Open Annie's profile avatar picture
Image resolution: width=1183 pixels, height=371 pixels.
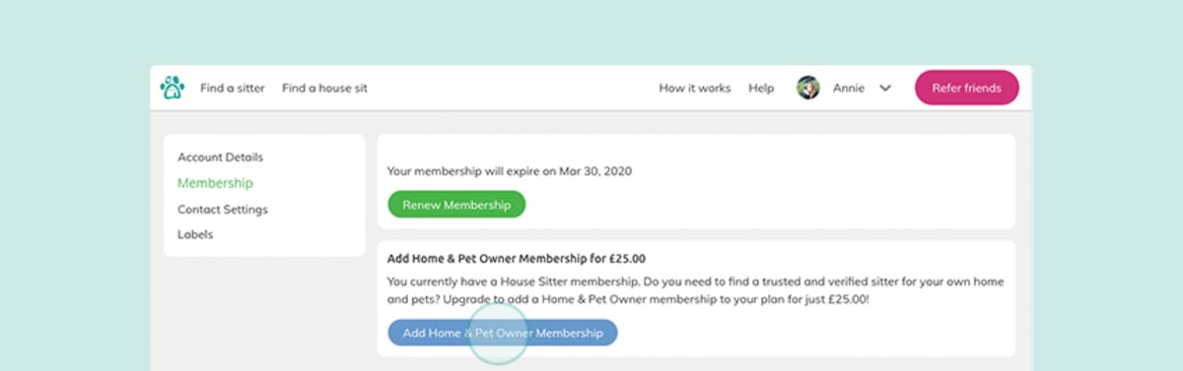(808, 88)
